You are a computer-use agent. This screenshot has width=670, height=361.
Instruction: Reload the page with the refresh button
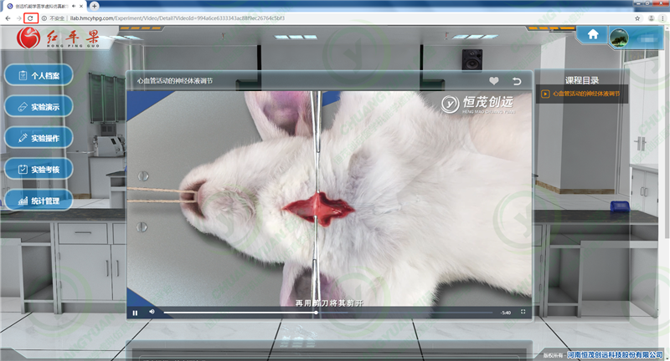[30, 18]
